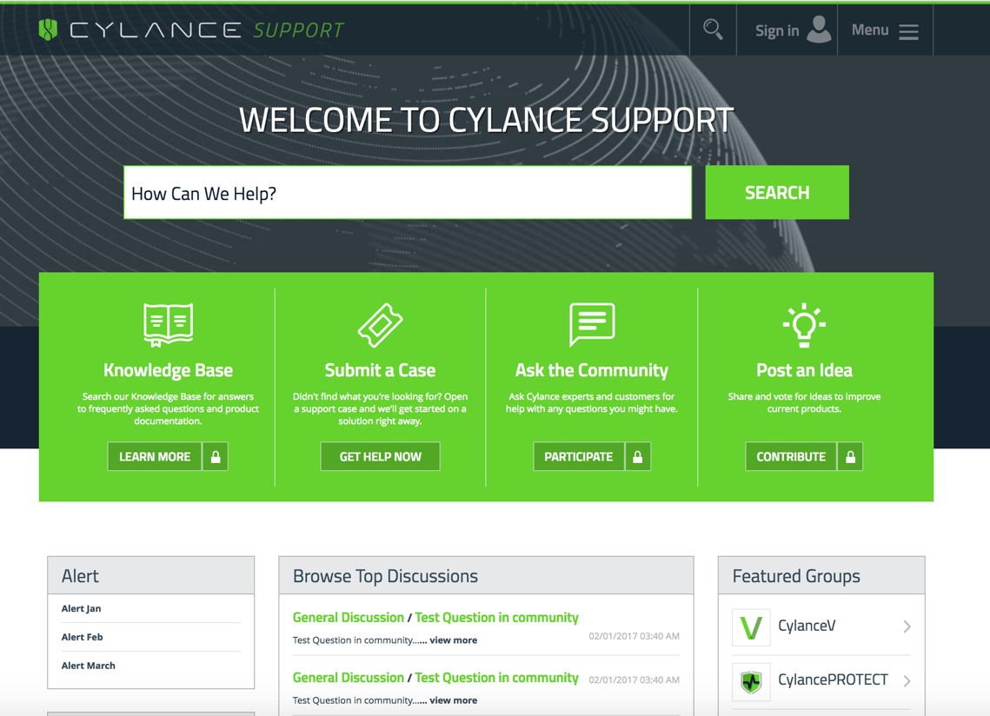Screen dimensions: 990x716
Task: Expand the CylancePROTECT group chevron
Action: click(907, 680)
